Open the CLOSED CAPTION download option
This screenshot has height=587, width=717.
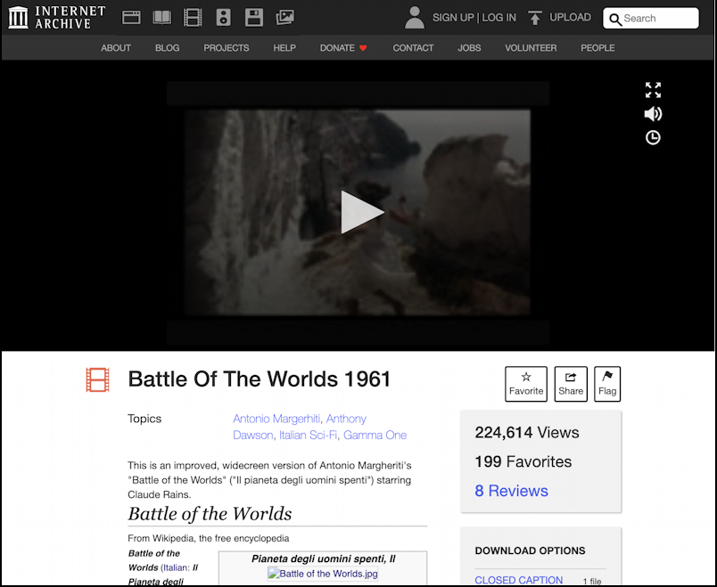pos(518,580)
